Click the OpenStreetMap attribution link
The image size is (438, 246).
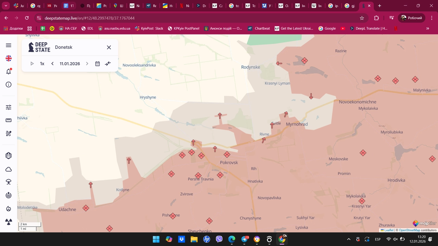click(409, 230)
